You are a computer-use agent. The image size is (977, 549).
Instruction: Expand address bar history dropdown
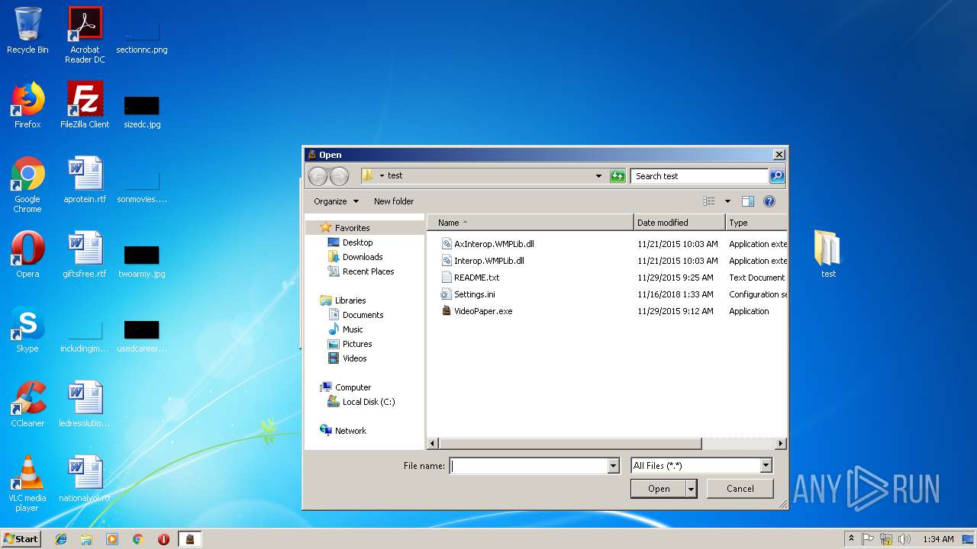click(598, 176)
